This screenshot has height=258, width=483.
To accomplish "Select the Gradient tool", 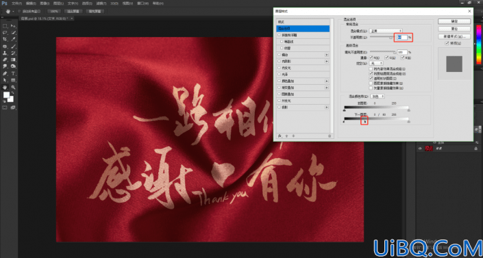I will tap(13, 60).
